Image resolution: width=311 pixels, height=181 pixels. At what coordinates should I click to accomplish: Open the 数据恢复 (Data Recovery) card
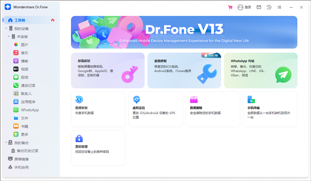[x=98, y=109]
